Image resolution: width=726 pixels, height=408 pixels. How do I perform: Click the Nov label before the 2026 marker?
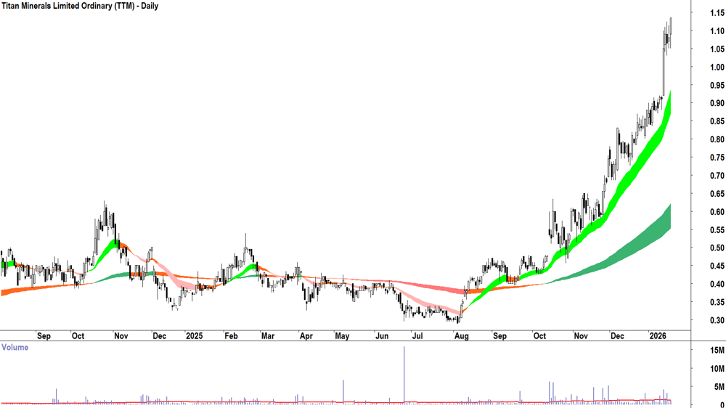pyautogui.click(x=581, y=335)
